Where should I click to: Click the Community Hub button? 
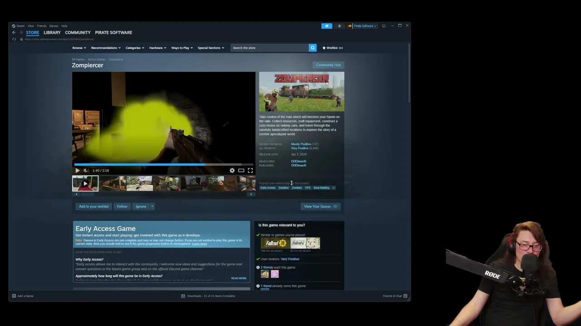click(328, 65)
